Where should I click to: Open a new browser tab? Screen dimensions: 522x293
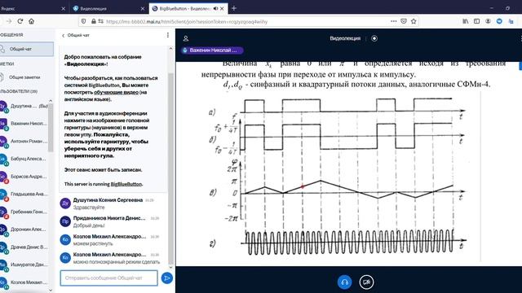pos(234,8)
